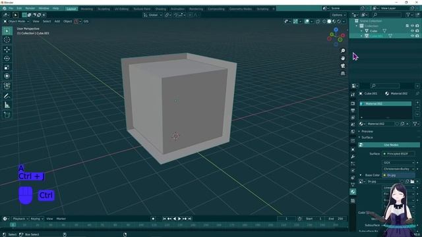Open the Object Data mesh tab

click(x=353, y=184)
